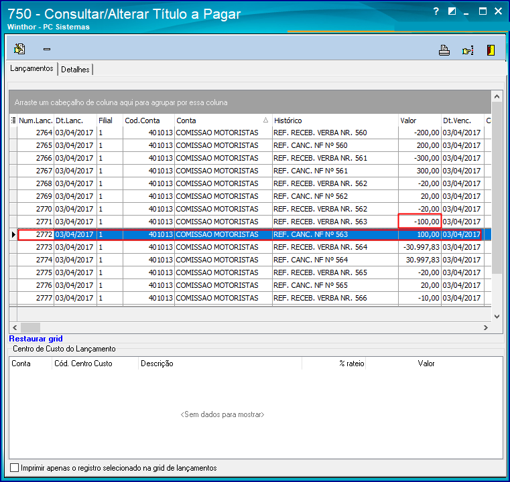Click the help question mark icon
This screenshot has width=510, height=482.
pyautogui.click(x=436, y=11)
